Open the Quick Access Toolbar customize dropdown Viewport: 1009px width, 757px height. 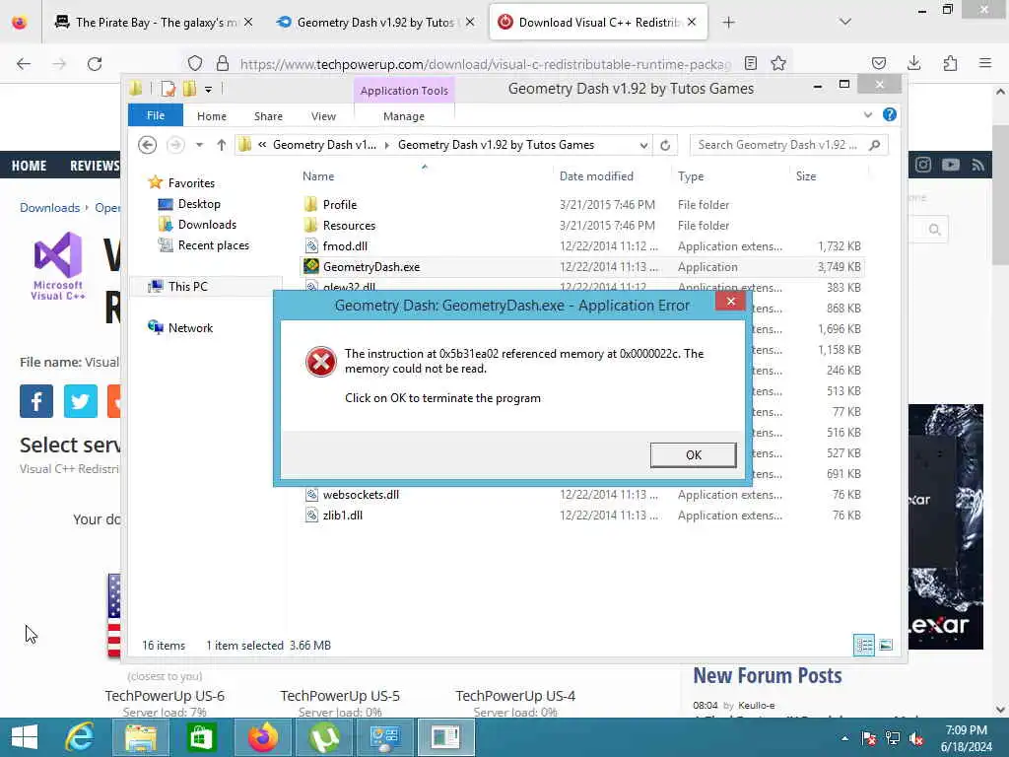click(x=209, y=90)
